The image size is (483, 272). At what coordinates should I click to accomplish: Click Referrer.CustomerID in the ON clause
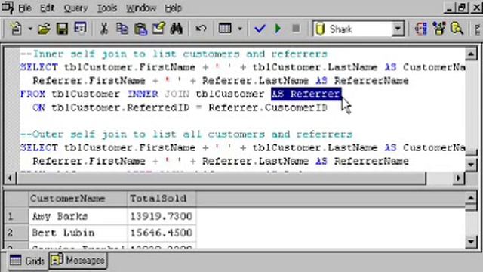(268, 107)
